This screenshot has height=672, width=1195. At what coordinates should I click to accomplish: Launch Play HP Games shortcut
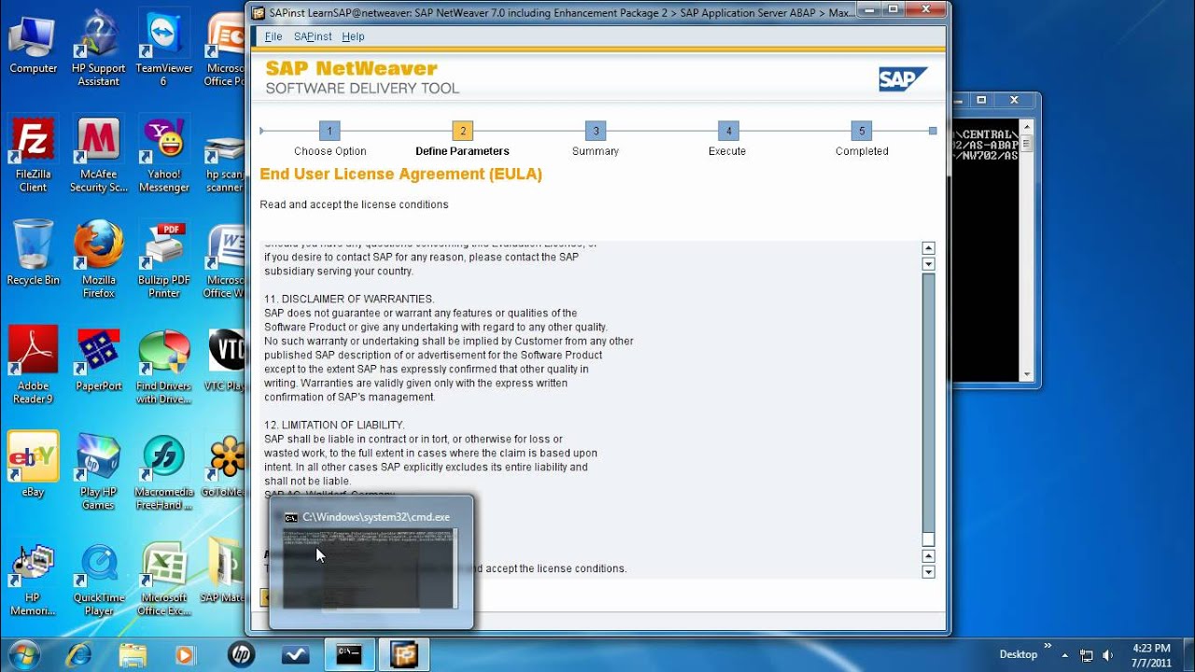pyautogui.click(x=98, y=471)
